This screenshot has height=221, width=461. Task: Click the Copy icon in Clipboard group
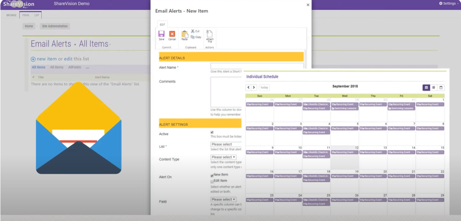(x=192, y=37)
